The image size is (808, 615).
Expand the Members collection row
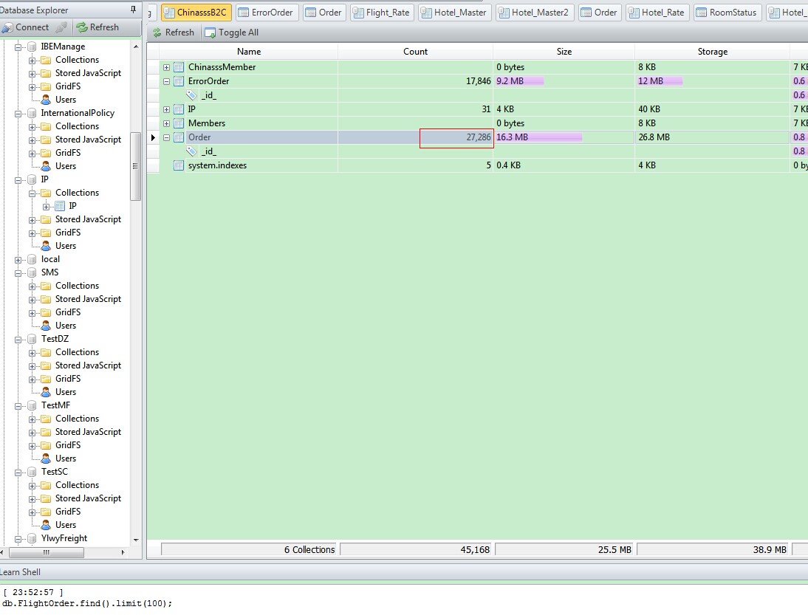click(166, 123)
